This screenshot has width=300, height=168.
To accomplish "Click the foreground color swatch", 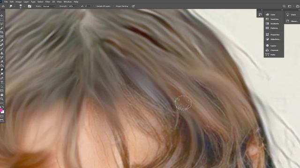I will point(1,110).
